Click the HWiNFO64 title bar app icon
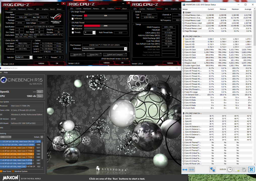Screen dimensions: 256x181 tap(184, 5)
